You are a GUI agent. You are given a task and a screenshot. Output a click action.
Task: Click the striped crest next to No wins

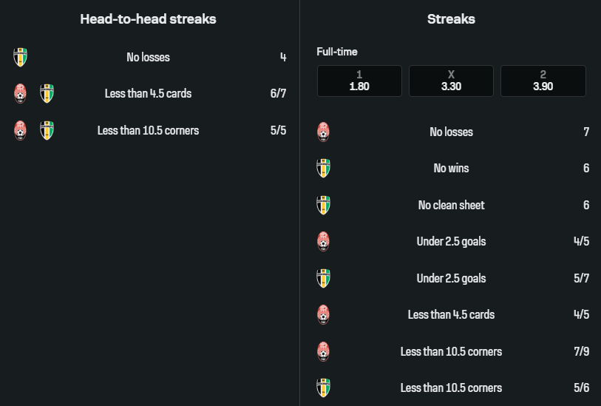coord(323,168)
